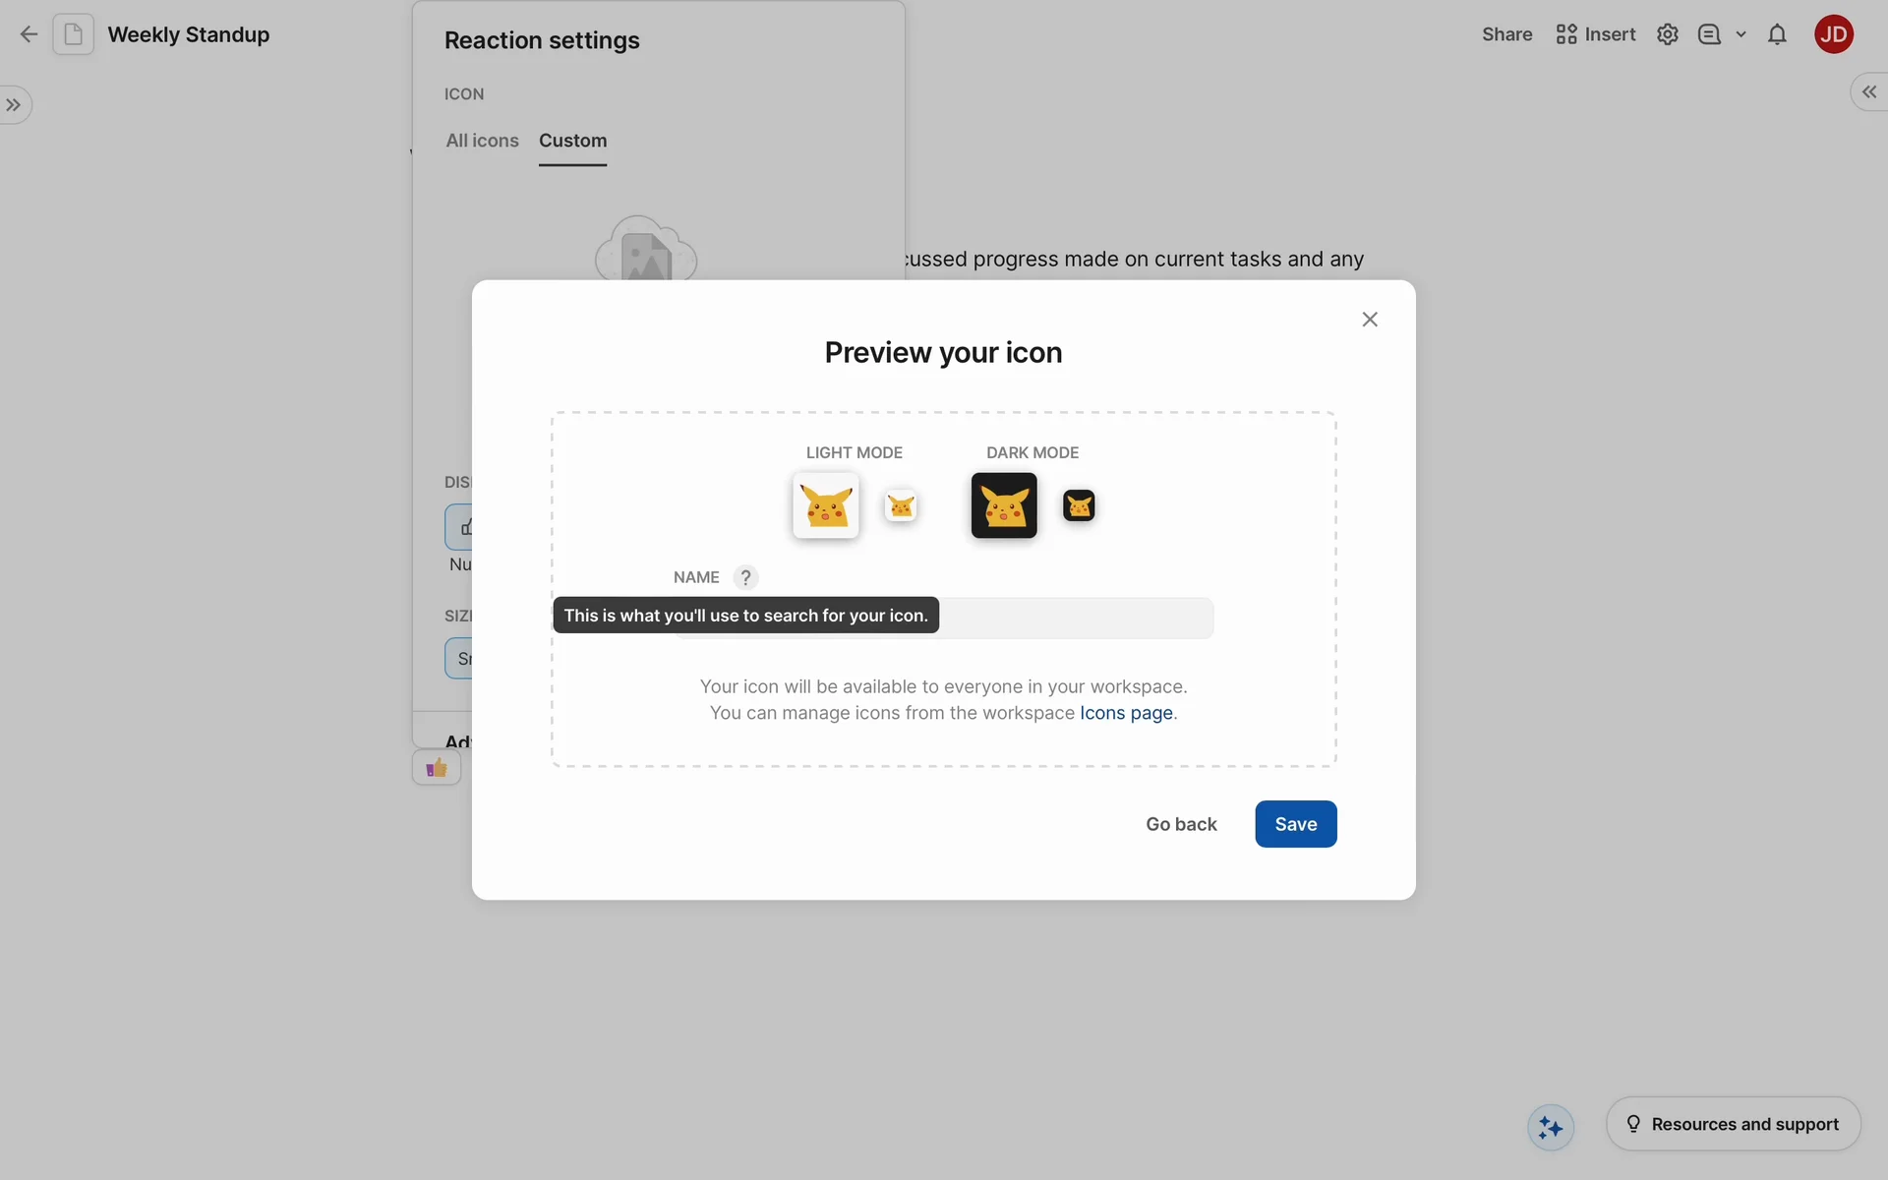This screenshot has height=1180, width=1888.
Task: Open the Icons page link
Action: point(1126,713)
